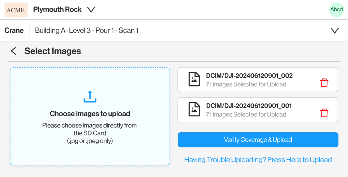Click the SD Card instructions text
Viewport: 348px width, 177px height.
click(90, 133)
